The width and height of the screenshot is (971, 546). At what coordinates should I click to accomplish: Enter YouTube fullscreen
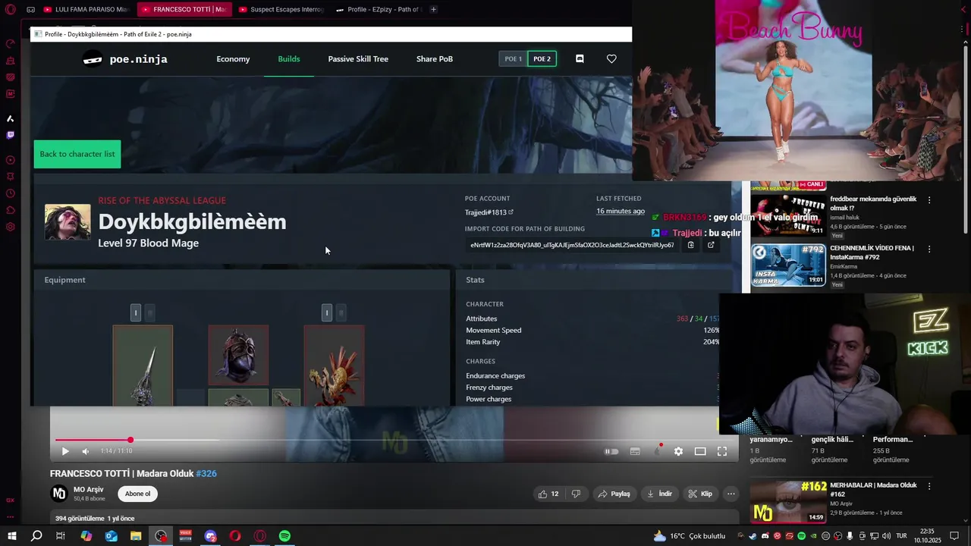[x=722, y=451]
